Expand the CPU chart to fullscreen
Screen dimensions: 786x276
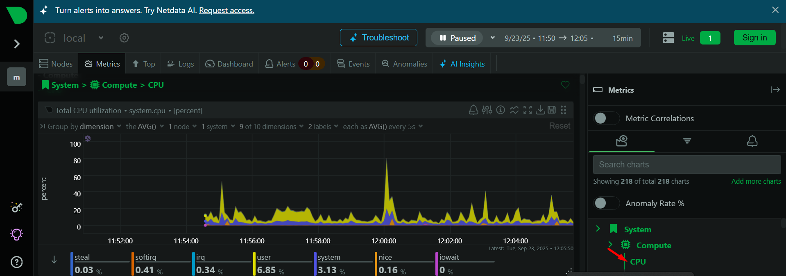[528, 110]
